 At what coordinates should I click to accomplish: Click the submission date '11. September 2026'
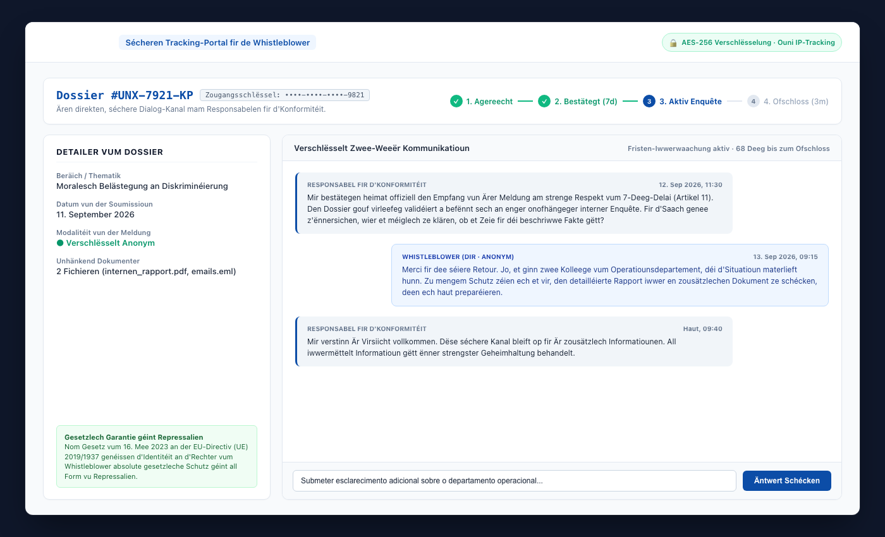97,214
